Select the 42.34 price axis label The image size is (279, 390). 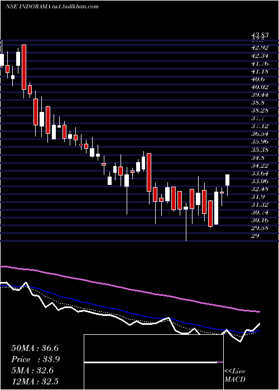260,56
